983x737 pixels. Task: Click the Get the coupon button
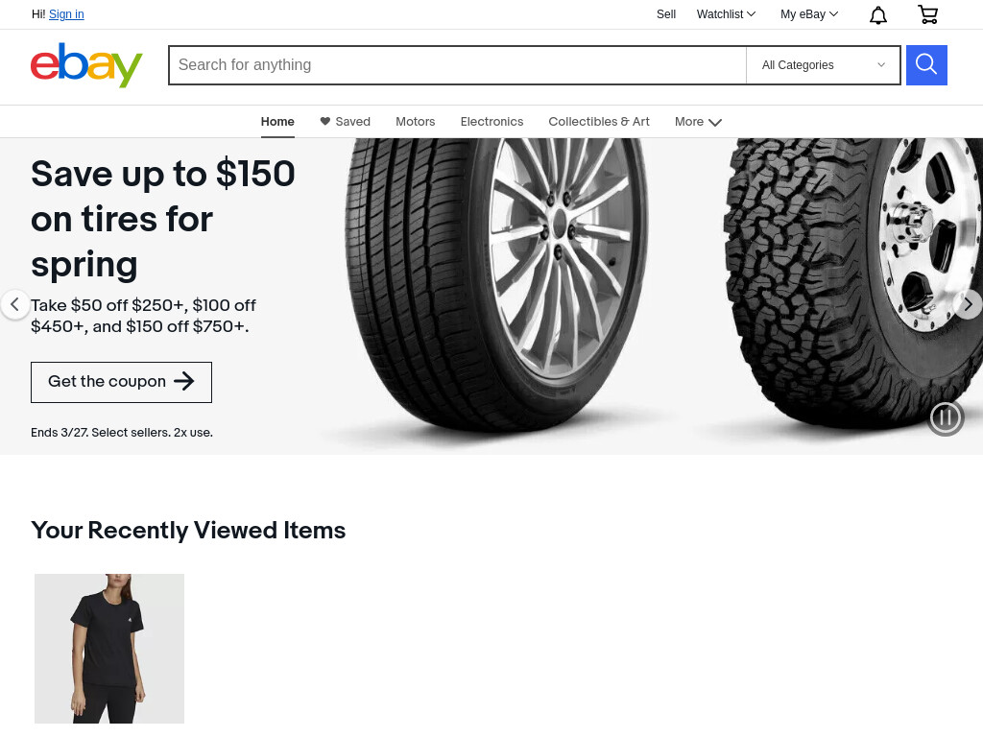(x=122, y=382)
